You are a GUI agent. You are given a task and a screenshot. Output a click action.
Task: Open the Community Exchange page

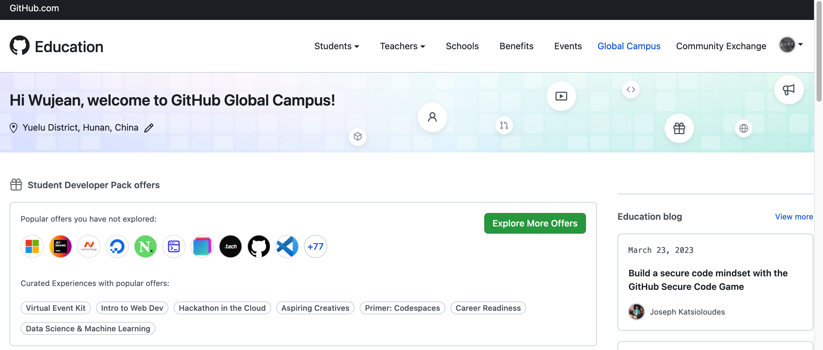click(x=721, y=46)
